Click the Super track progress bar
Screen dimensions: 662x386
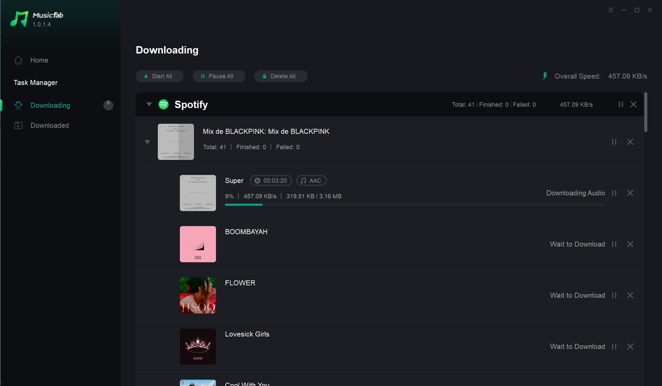pyautogui.click(x=415, y=205)
